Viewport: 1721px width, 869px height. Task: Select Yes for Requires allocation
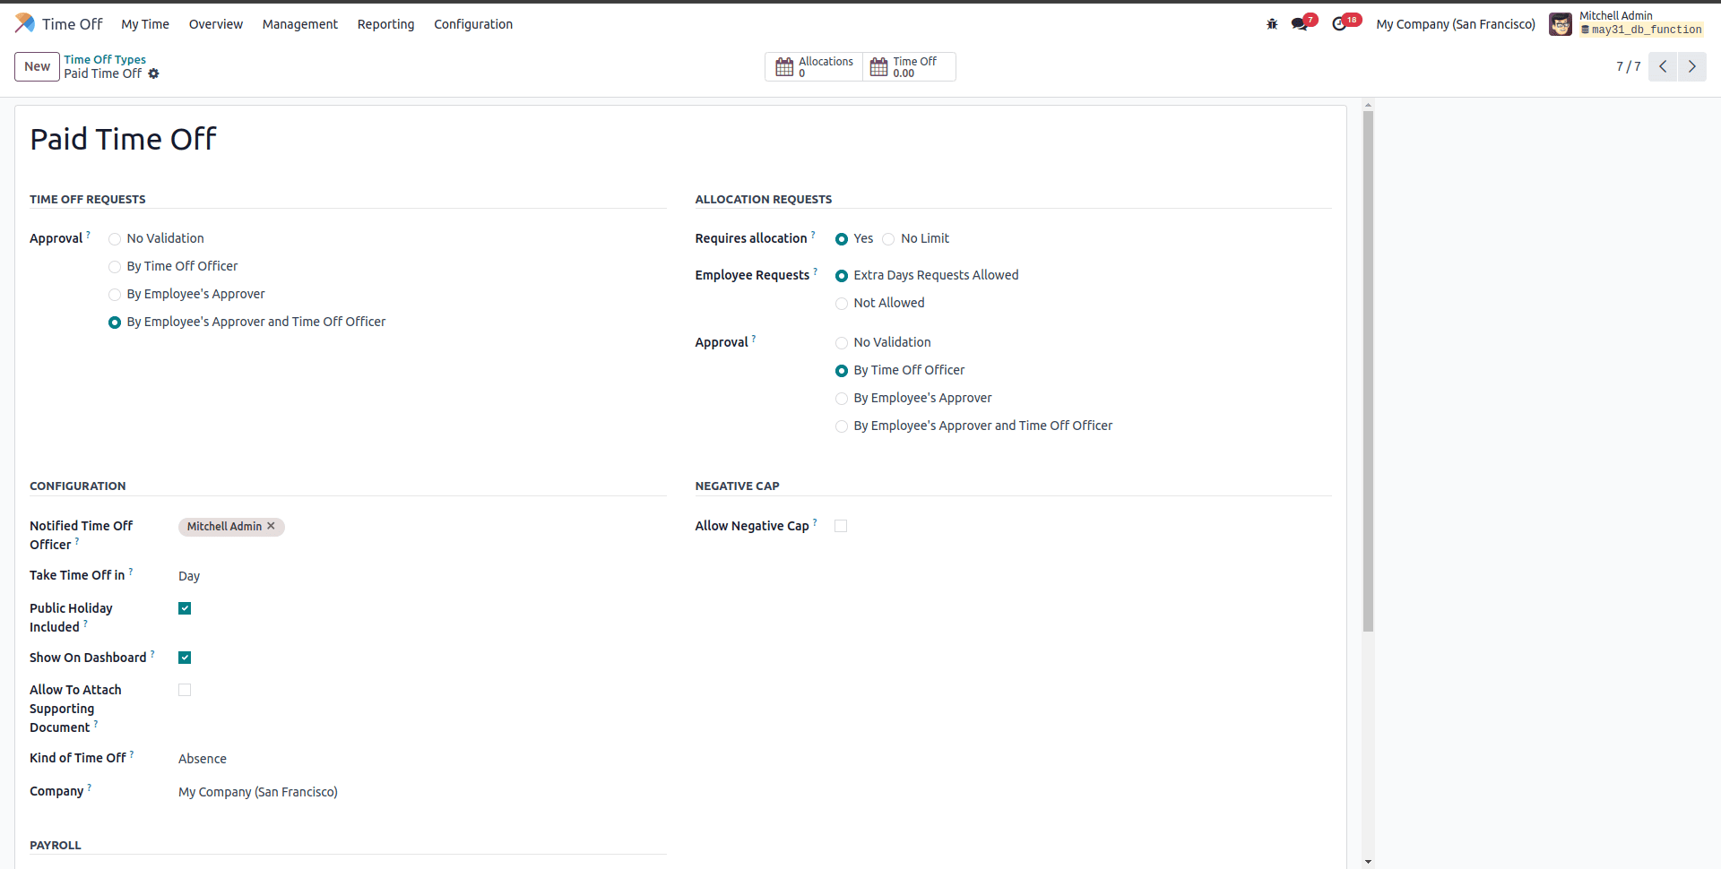click(x=842, y=239)
